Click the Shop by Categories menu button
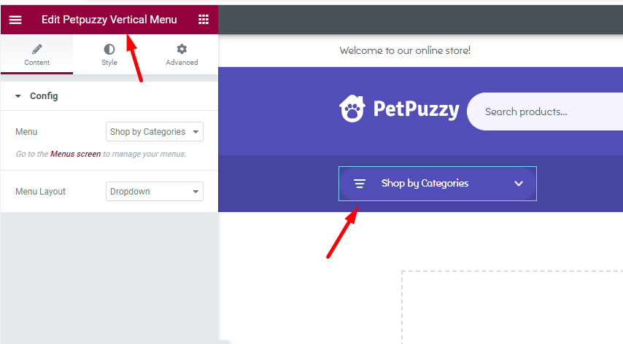This screenshot has height=344, width=623. point(438,184)
